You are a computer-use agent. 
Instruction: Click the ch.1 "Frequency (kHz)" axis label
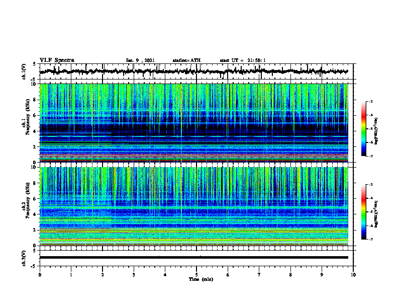pyautogui.click(x=28, y=117)
